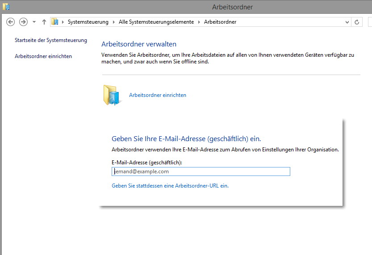Expand the chevron before Systemsteuerung
Image resolution: width=372 pixels, height=255 pixels.
63,22
